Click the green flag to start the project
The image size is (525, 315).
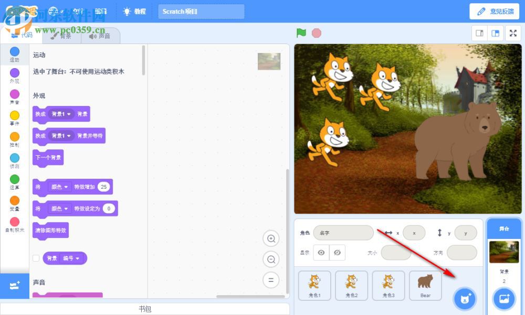click(301, 32)
